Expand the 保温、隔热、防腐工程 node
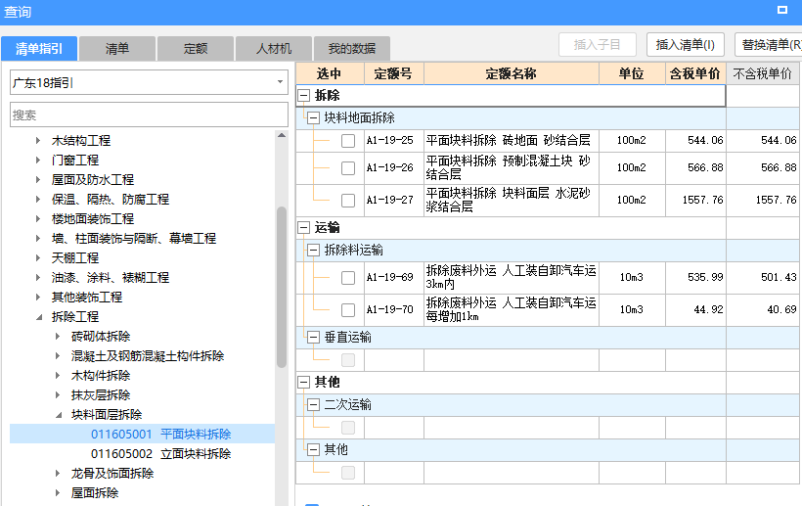Image resolution: width=802 pixels, height=506 pixels. click(38, 199)
